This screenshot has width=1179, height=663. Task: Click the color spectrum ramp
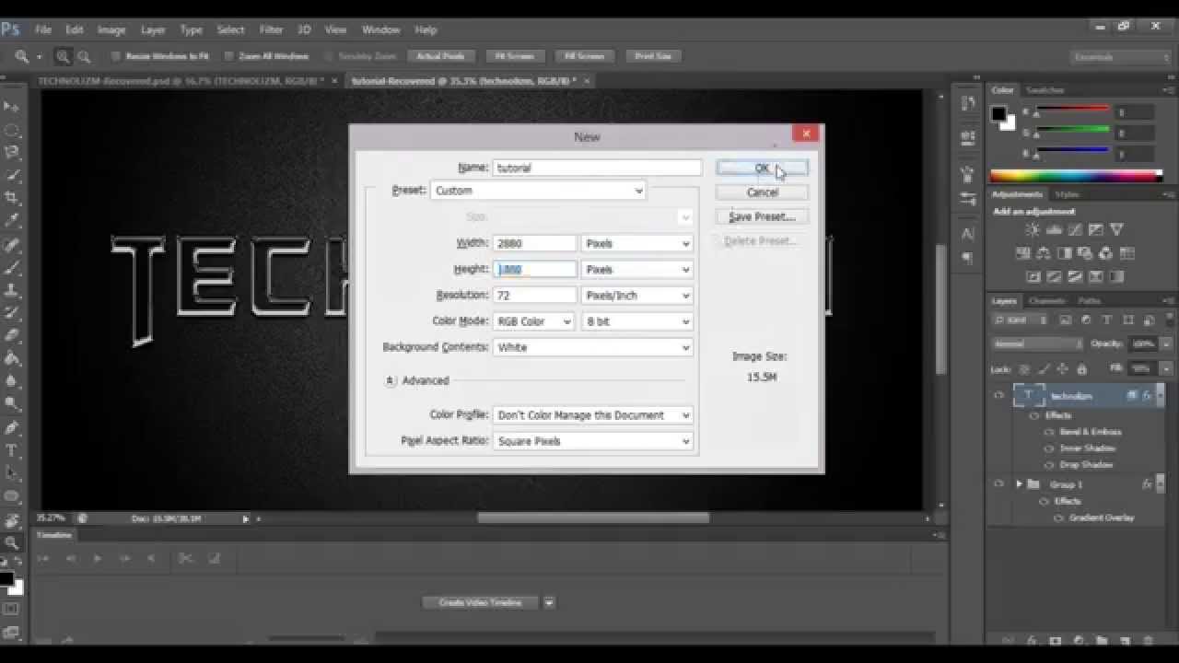pos(1076,175)
